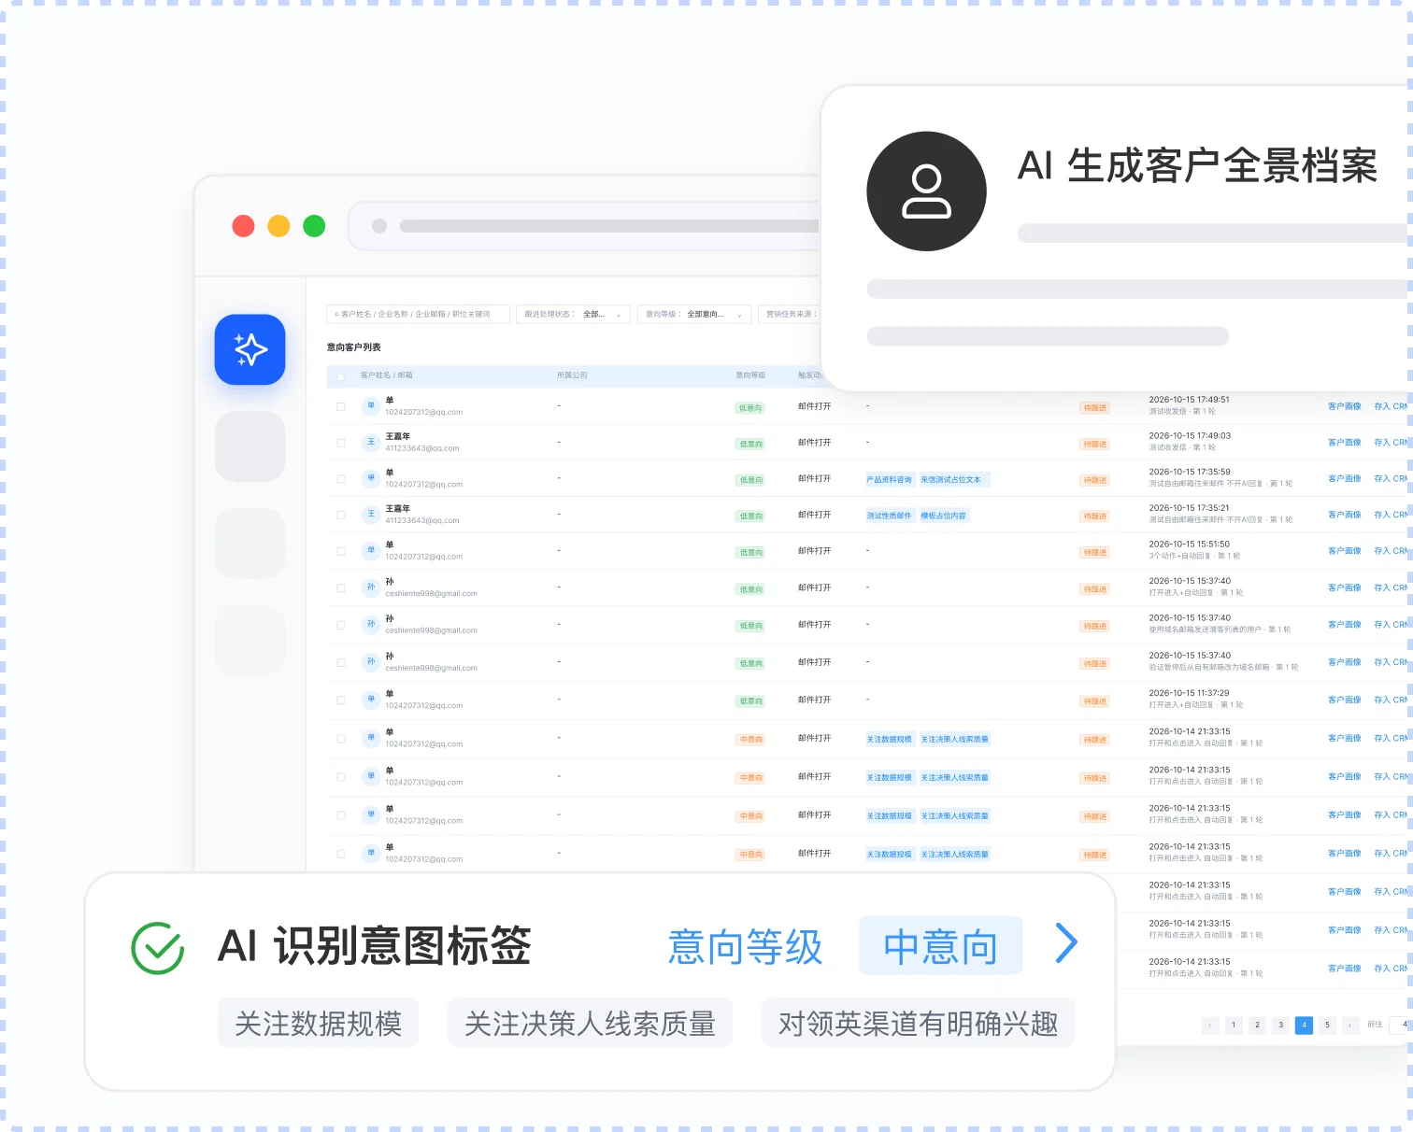
Task: Go to page 3 in pagination
Action: pos(1280,1025)
